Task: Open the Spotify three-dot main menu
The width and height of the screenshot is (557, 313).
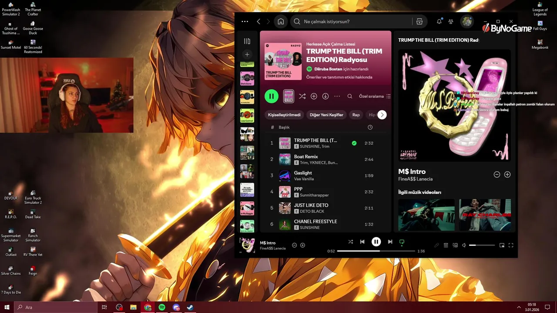Action: coord(245,21)
